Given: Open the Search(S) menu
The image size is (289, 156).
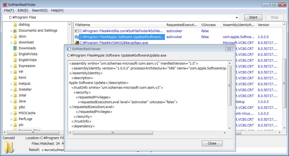Looking at the screenshot, I should [40, 10].
